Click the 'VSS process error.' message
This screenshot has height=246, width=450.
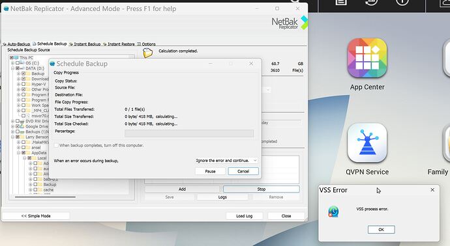click(x=372, y=209)
